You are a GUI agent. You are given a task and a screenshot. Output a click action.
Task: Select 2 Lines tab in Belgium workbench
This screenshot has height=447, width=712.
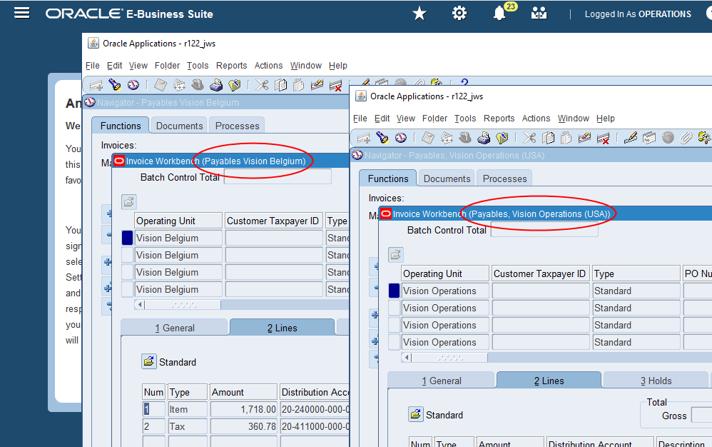coord(282,328)
